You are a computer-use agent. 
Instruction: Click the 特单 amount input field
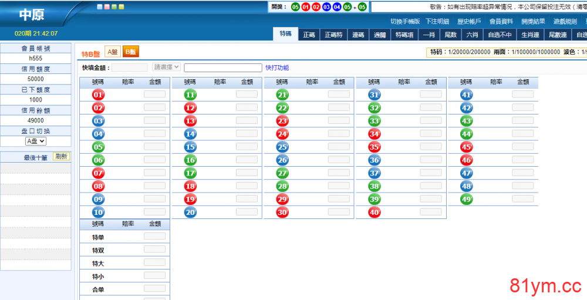tap(154, 236)
